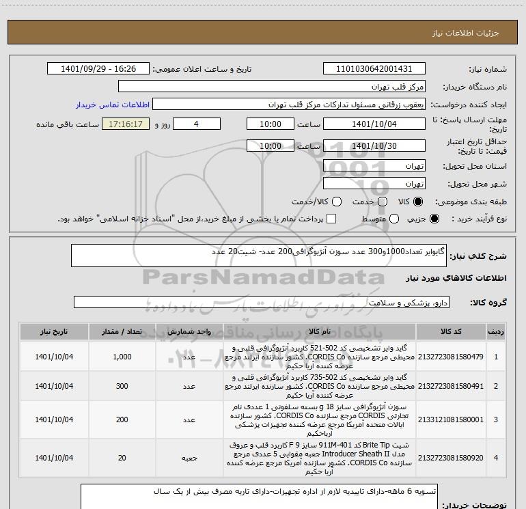Toggle the اسناد خزانه اسلامی payment checkbox
This screenshot has height=509, width=526.
click(x=331, y=219)
